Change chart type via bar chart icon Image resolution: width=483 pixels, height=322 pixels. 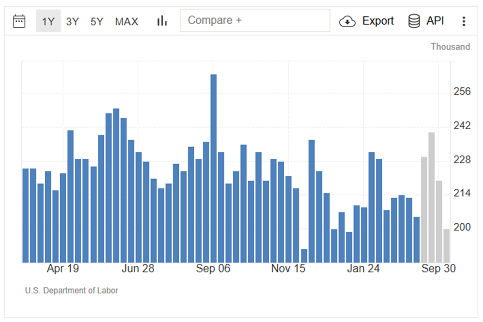click(x=162, y=21)
